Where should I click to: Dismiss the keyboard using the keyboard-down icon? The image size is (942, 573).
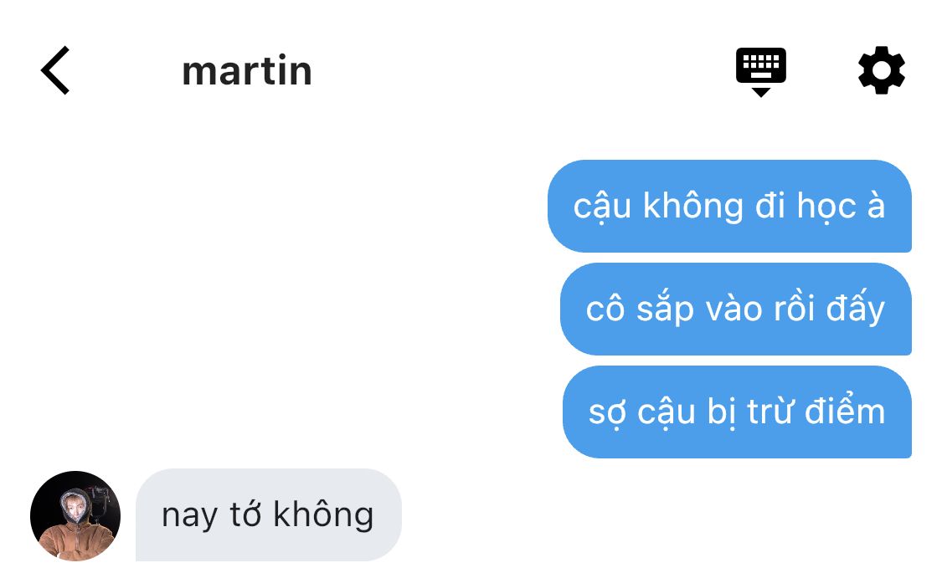point(760,71)
